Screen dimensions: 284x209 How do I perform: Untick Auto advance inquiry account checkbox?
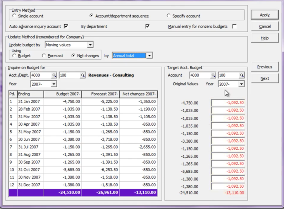pos(66,26)
